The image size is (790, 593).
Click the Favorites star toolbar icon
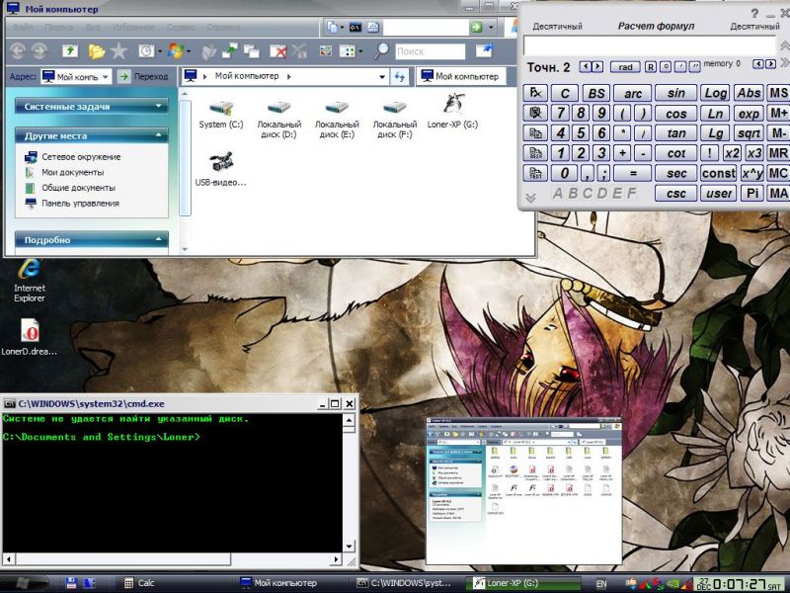point(118,50)
